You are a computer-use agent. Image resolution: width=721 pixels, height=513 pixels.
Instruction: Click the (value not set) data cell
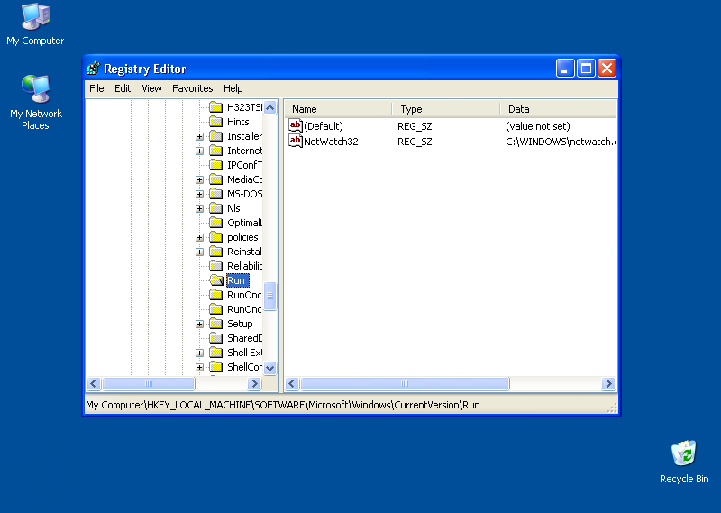(x=537, y=126)
